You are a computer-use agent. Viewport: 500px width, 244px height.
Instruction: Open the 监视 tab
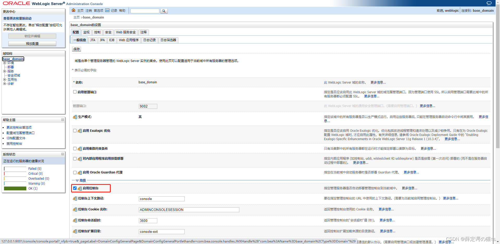(86, 32)
